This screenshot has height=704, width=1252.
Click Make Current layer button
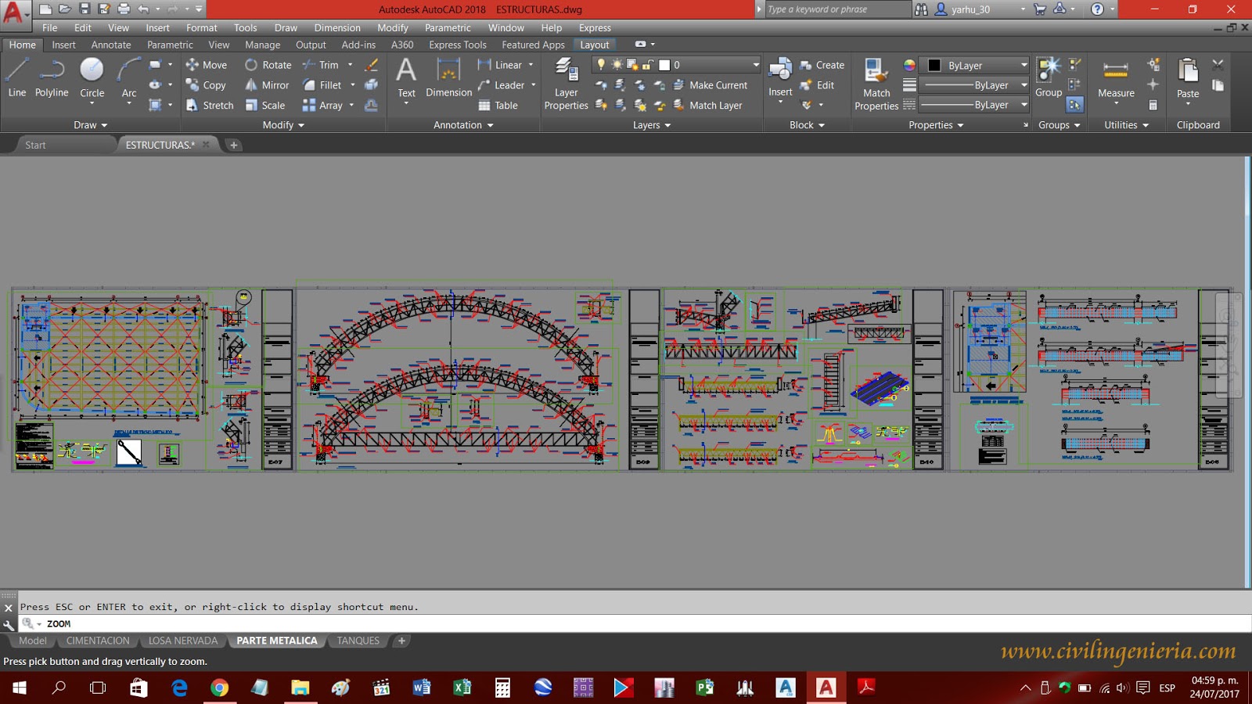pos(710,84)
